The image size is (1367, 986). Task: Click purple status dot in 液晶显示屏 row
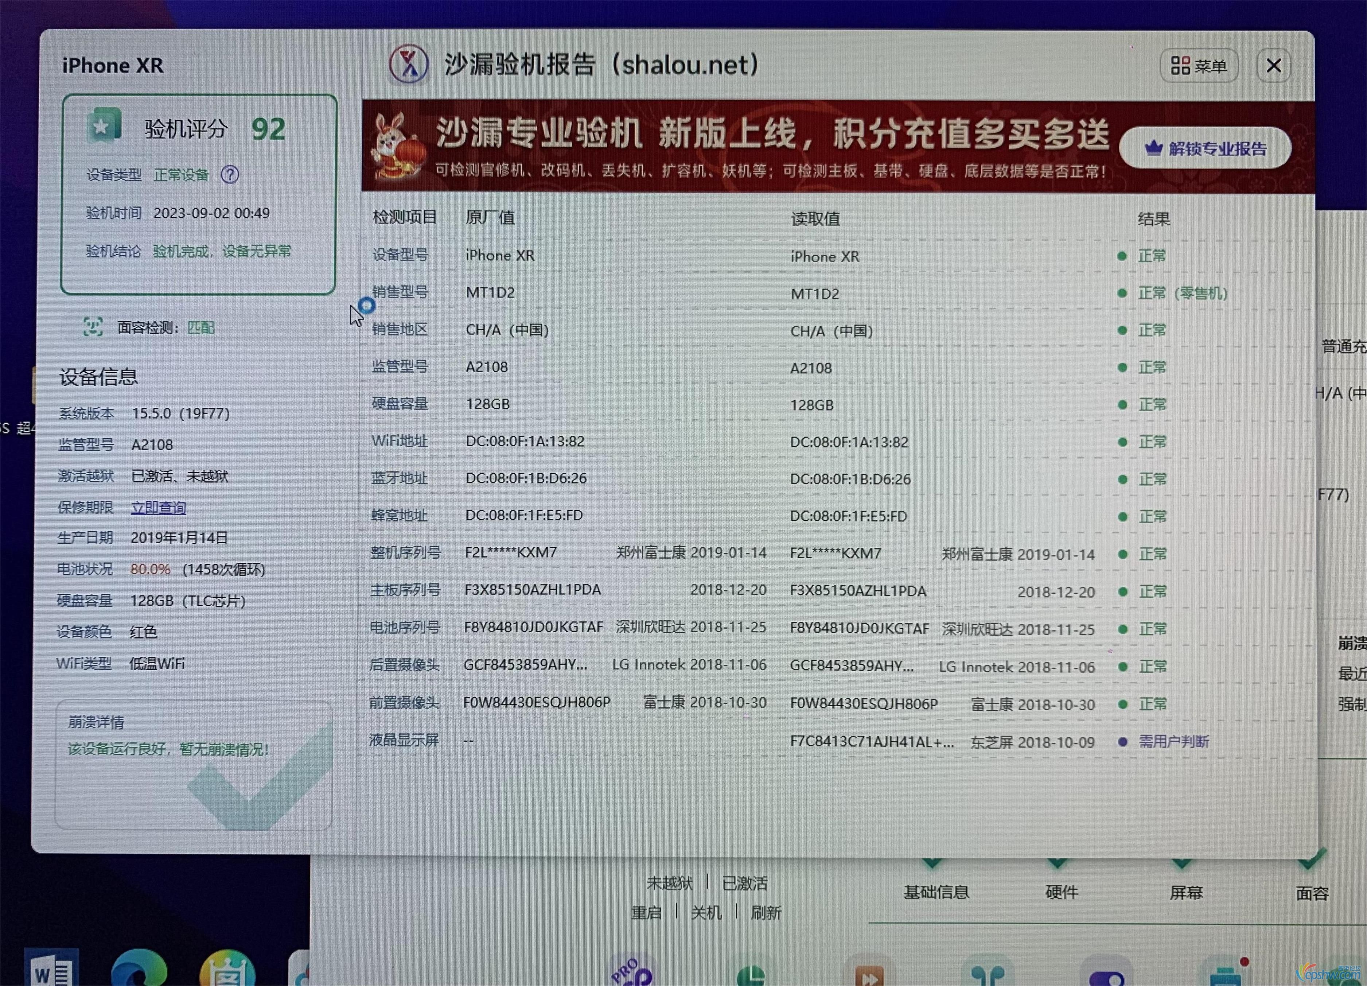click(1122, 742)
